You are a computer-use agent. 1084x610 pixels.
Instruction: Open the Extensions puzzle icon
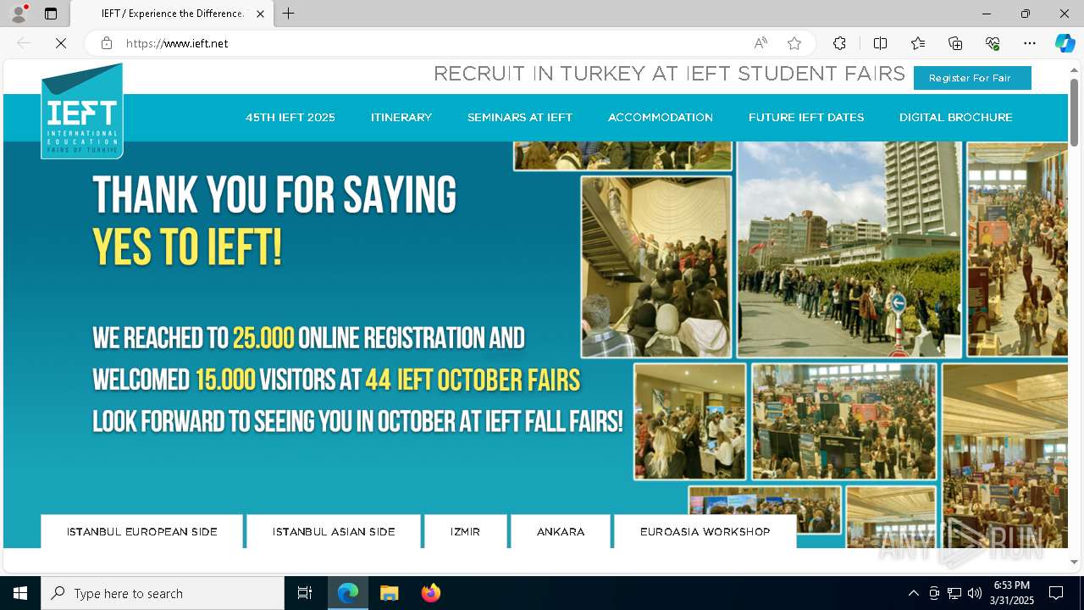(x=839, y=43)
